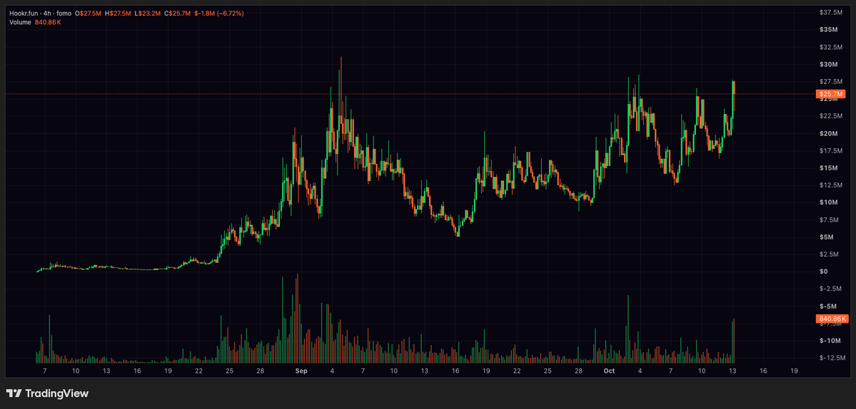Click the Oct month marker on time axis
Viewport: 856px width, 409px height.
[x=608, y=371]
